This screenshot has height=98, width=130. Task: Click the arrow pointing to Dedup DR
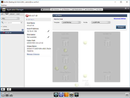[85, 76]
